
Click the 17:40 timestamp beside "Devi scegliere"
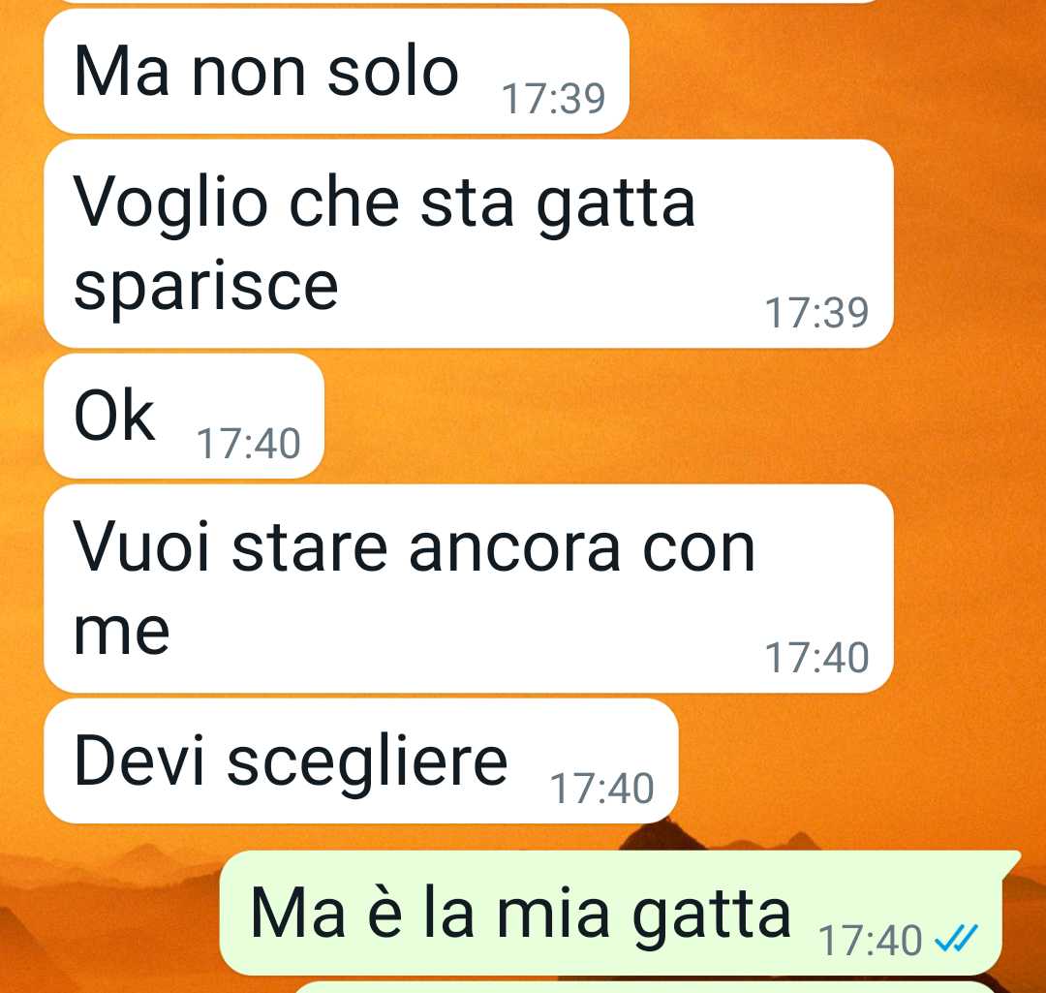coord(601,789)
